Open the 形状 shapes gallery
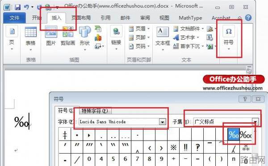This screenshot has height=166, width=268. pos(85,38)
